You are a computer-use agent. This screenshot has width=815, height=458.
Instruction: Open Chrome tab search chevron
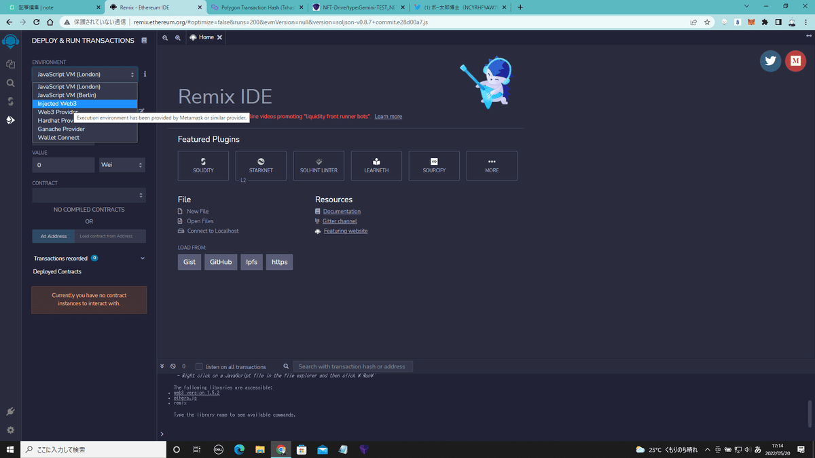click(x=747, y=7)
